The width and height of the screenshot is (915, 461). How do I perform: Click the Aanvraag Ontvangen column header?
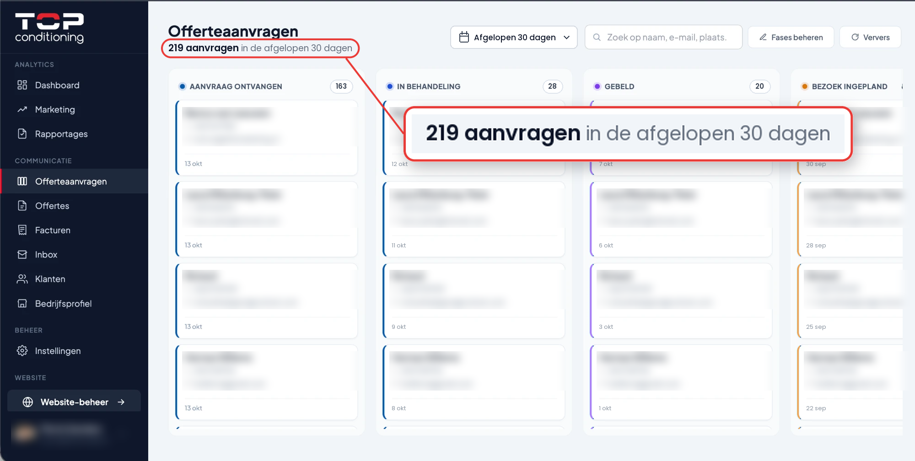tap(236, 86)
